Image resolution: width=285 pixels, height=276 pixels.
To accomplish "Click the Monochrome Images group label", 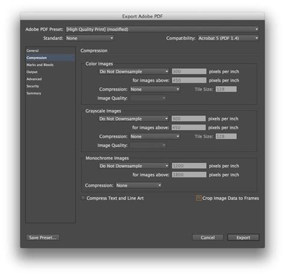I will [107, 158].
